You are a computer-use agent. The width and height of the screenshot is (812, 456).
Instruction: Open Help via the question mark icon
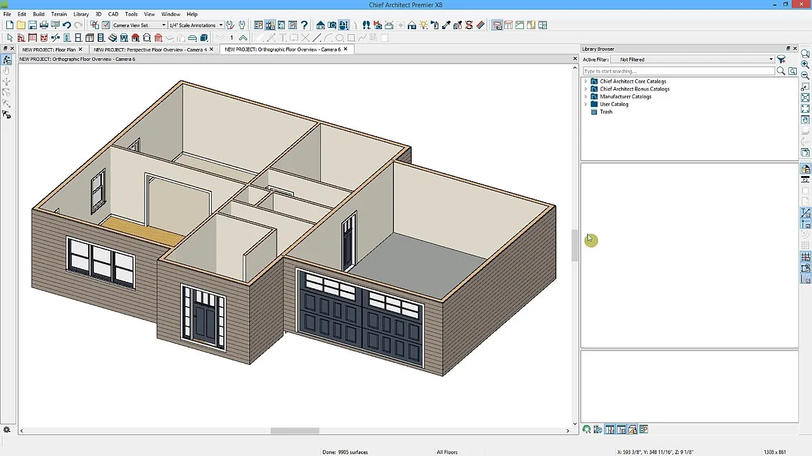[x=304, y=25]
